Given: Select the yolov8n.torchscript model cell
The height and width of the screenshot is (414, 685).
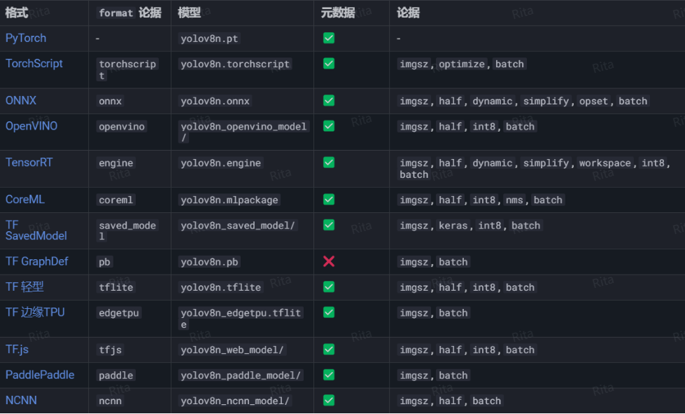Looking at the screenshot, I should (235, 64).
